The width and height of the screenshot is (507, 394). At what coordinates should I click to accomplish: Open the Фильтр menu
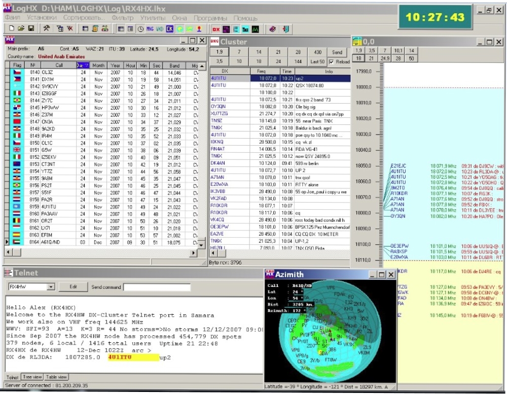[123, 17]
